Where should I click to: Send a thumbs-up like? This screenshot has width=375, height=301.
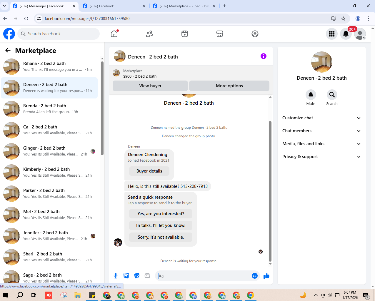pos(266,276)
